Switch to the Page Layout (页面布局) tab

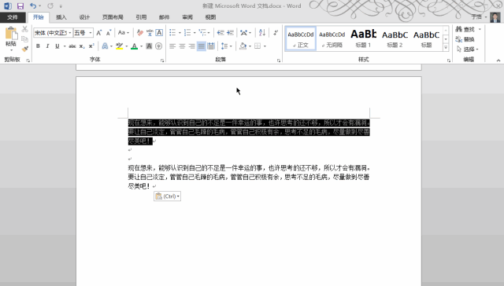click(x=113, y=17)
